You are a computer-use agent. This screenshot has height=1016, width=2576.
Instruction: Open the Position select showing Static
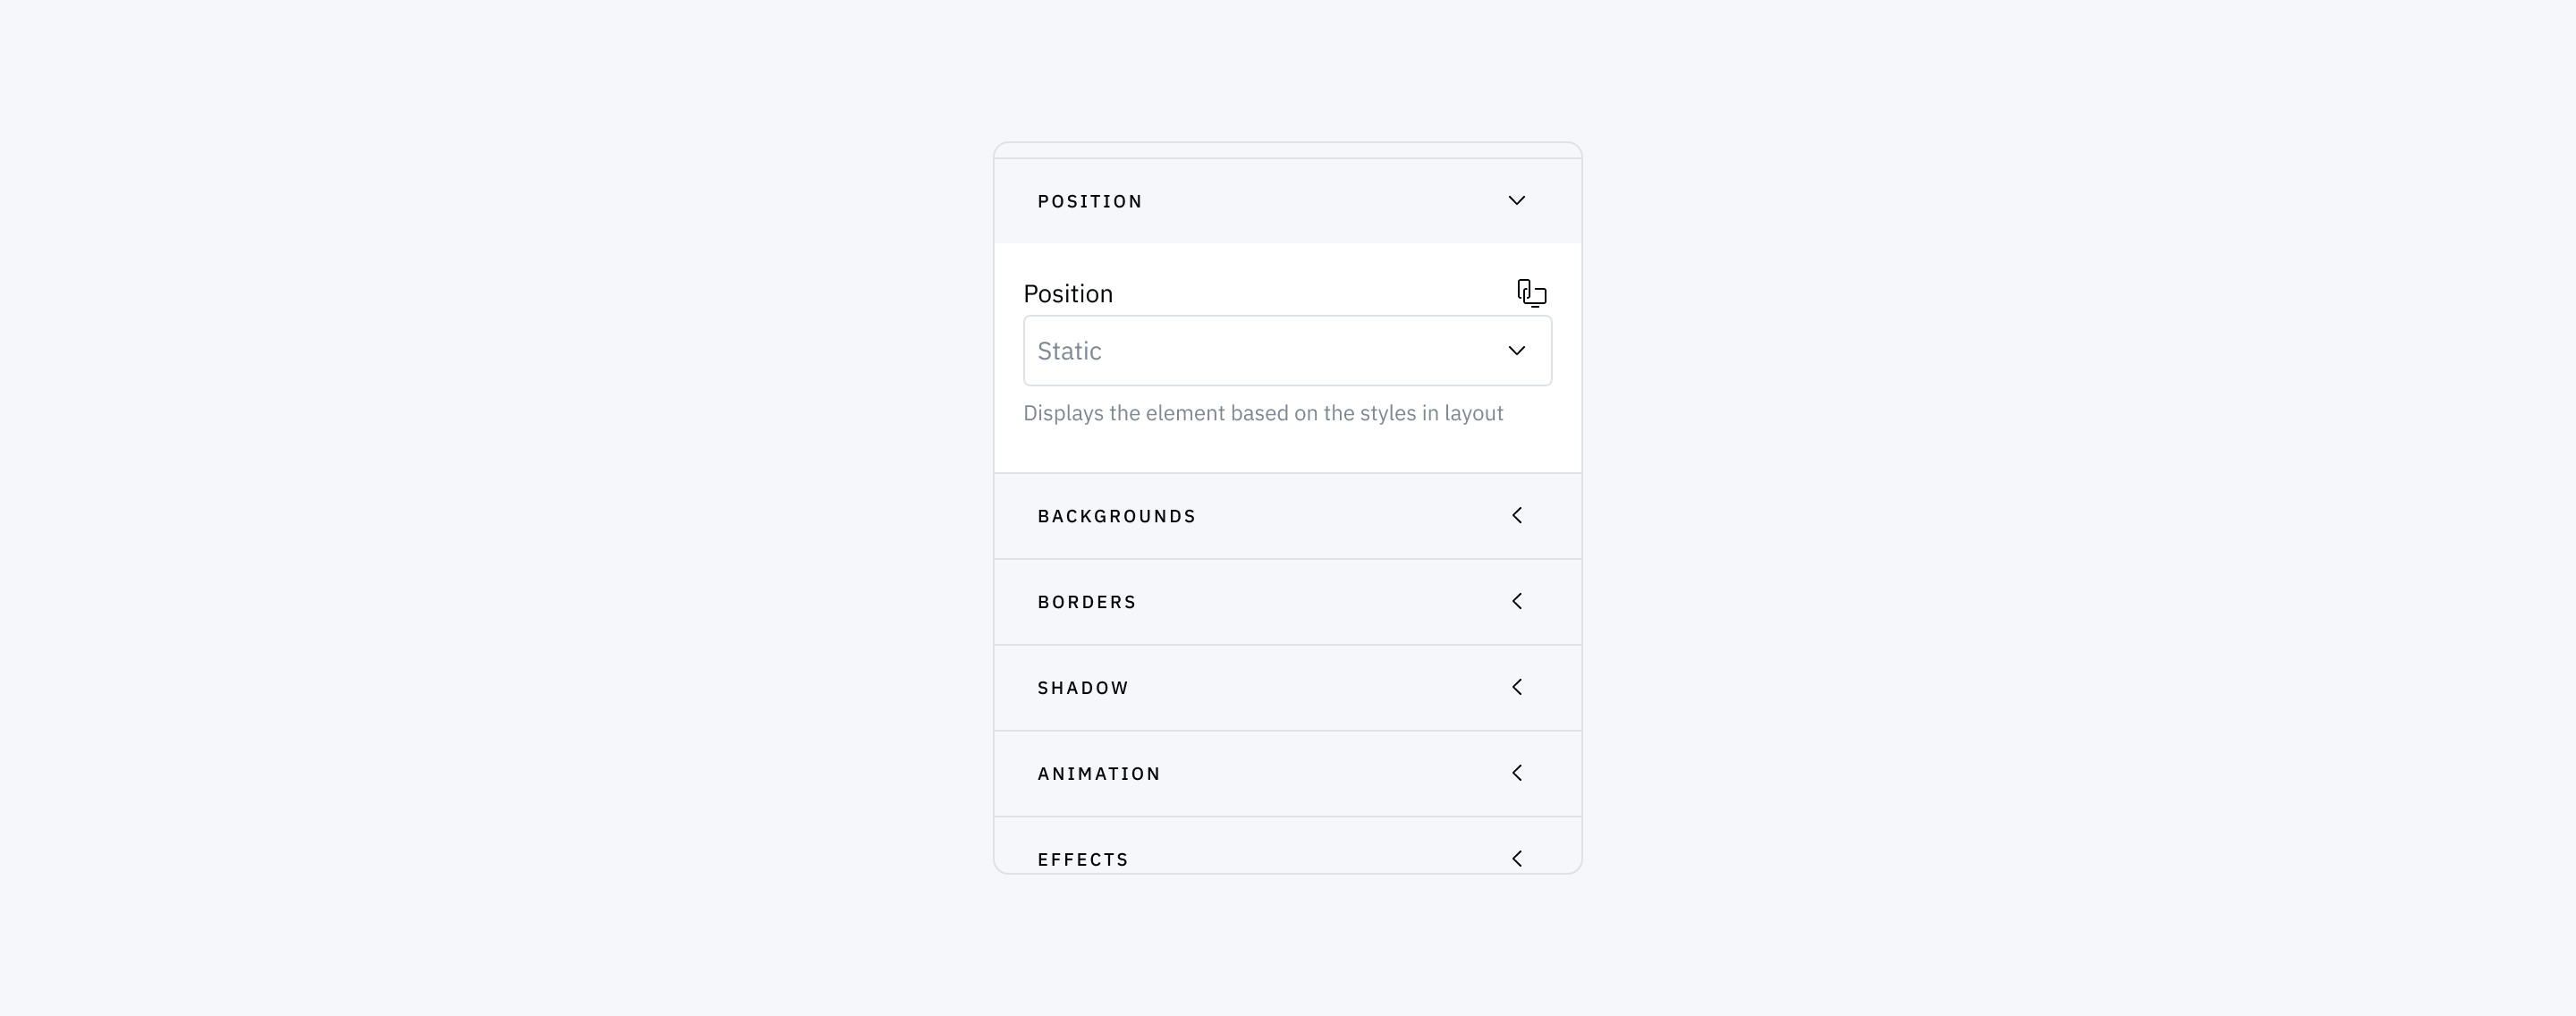(1287, 351)
